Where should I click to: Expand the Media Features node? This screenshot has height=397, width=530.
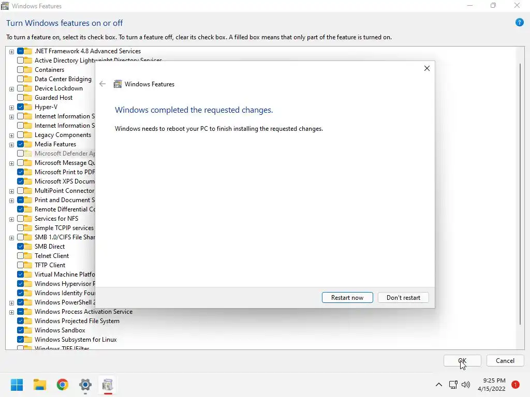[x=11, y=145]
